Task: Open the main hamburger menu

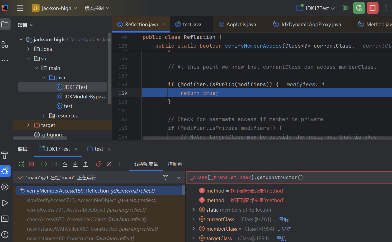Action: [x=20, y=8]
